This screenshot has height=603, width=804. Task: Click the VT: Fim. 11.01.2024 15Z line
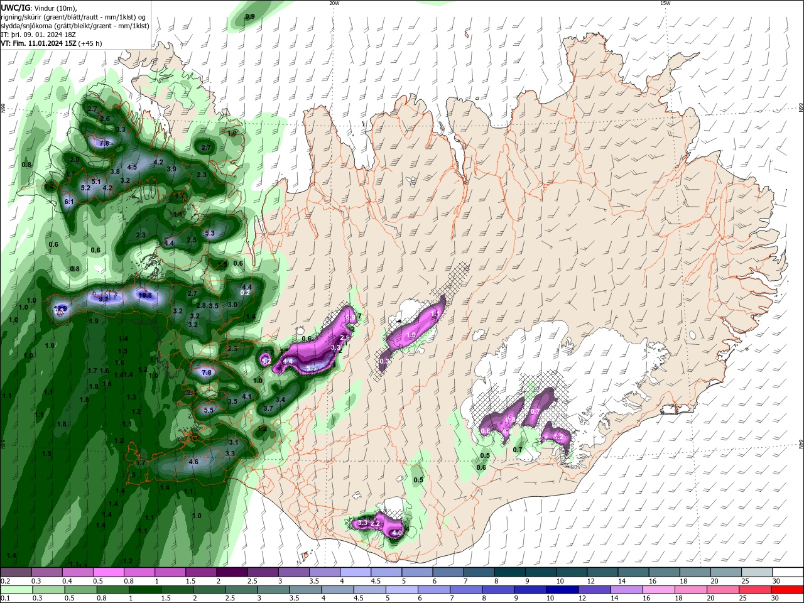point(52,43)
